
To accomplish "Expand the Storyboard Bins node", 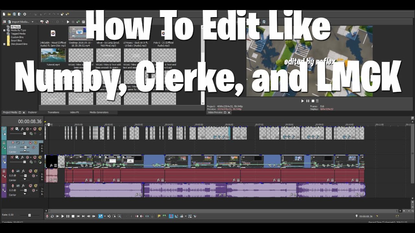I will [x=4, y=44].
